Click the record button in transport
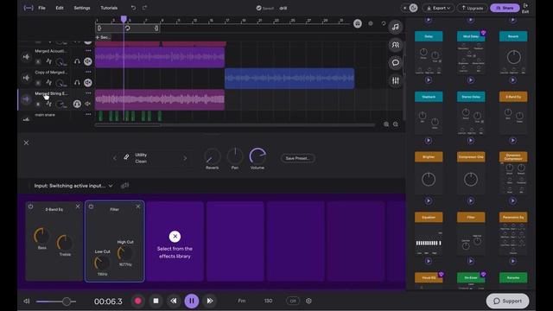Image resolution: width=553 pixels, height=311 pixels. click(138, 301)
